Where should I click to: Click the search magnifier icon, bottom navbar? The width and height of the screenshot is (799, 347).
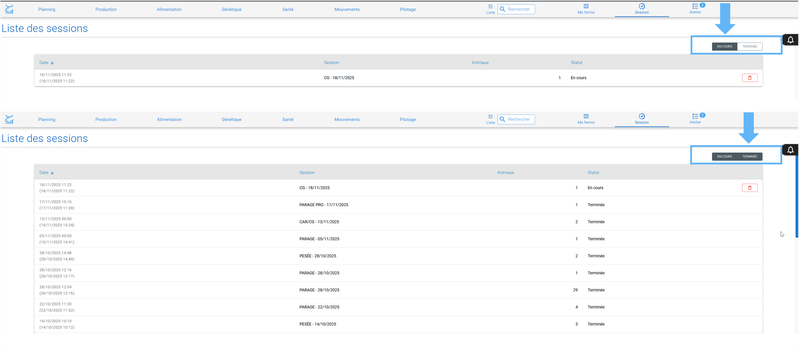point(503,119)
